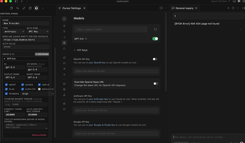Screen dimensions: 245x143
Task: Uncheck the AGENT checkbox
Action: click(x=6, y=84)
